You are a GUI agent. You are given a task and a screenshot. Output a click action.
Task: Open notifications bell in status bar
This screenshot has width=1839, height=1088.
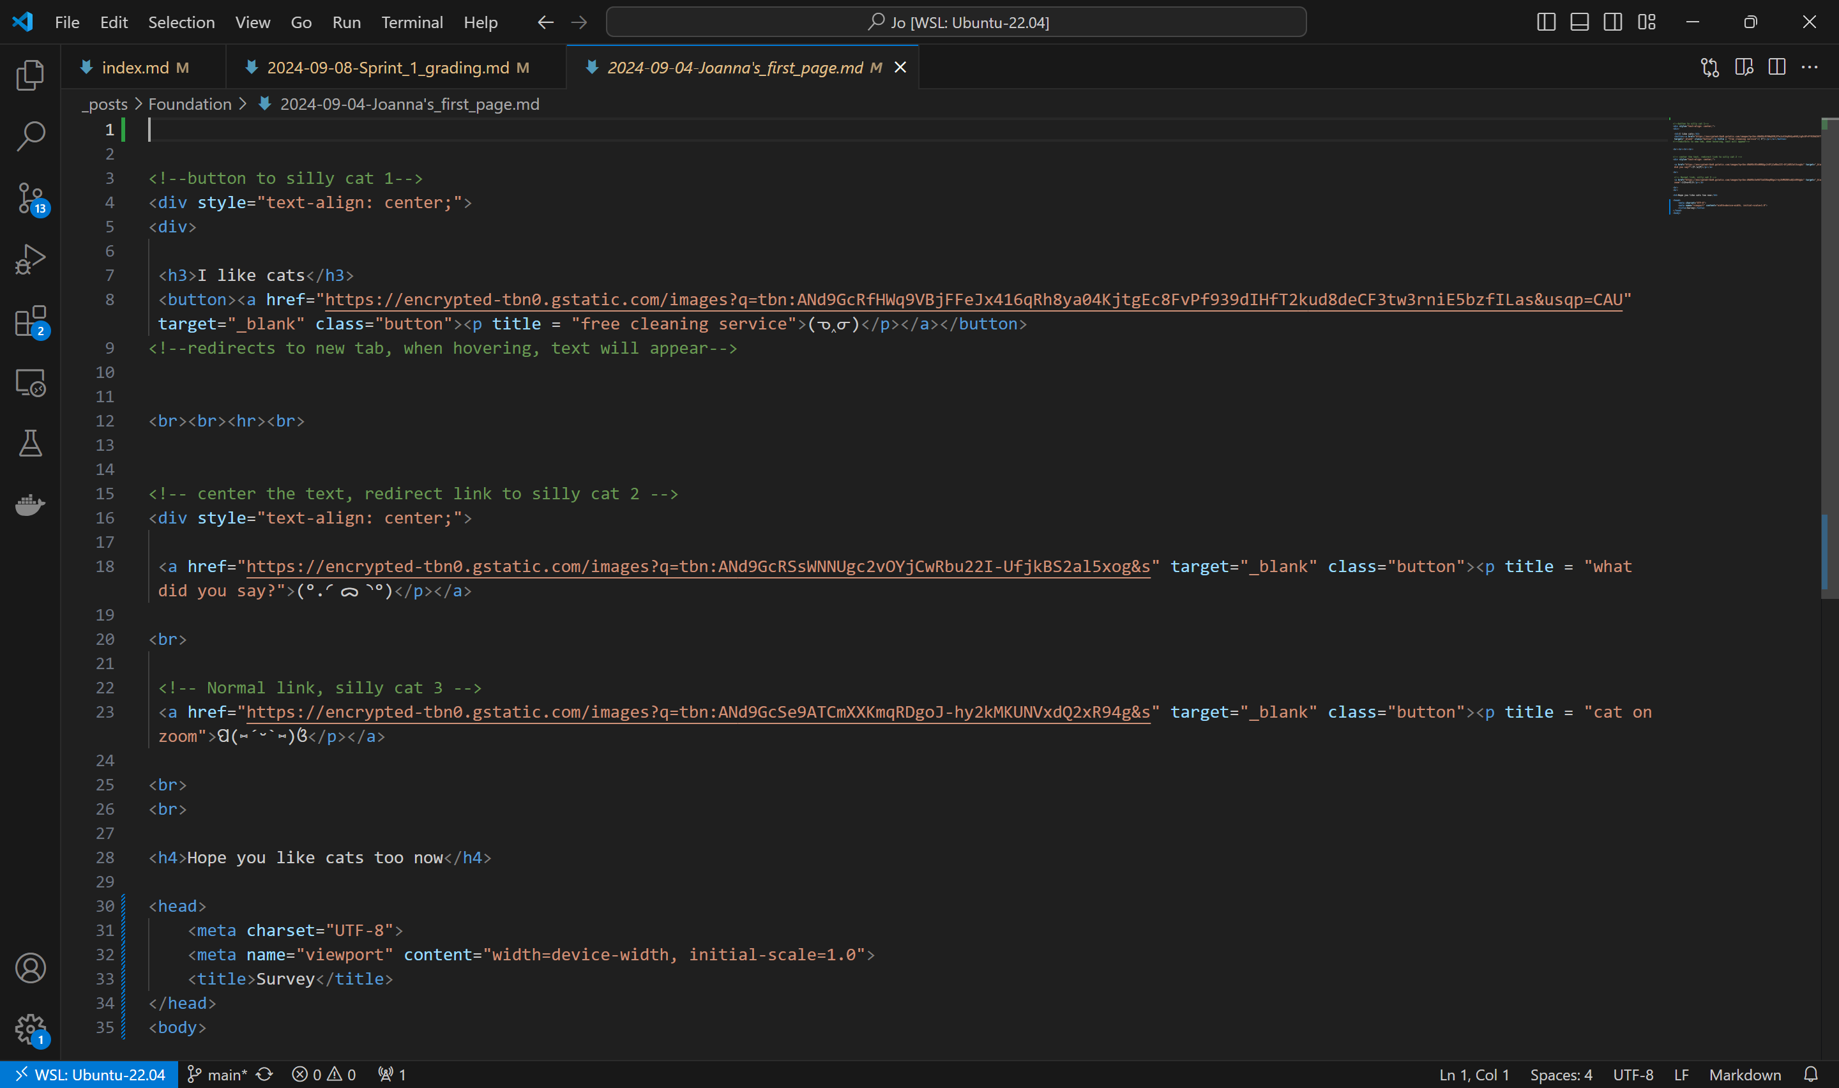click(x=1811, y=1075)
